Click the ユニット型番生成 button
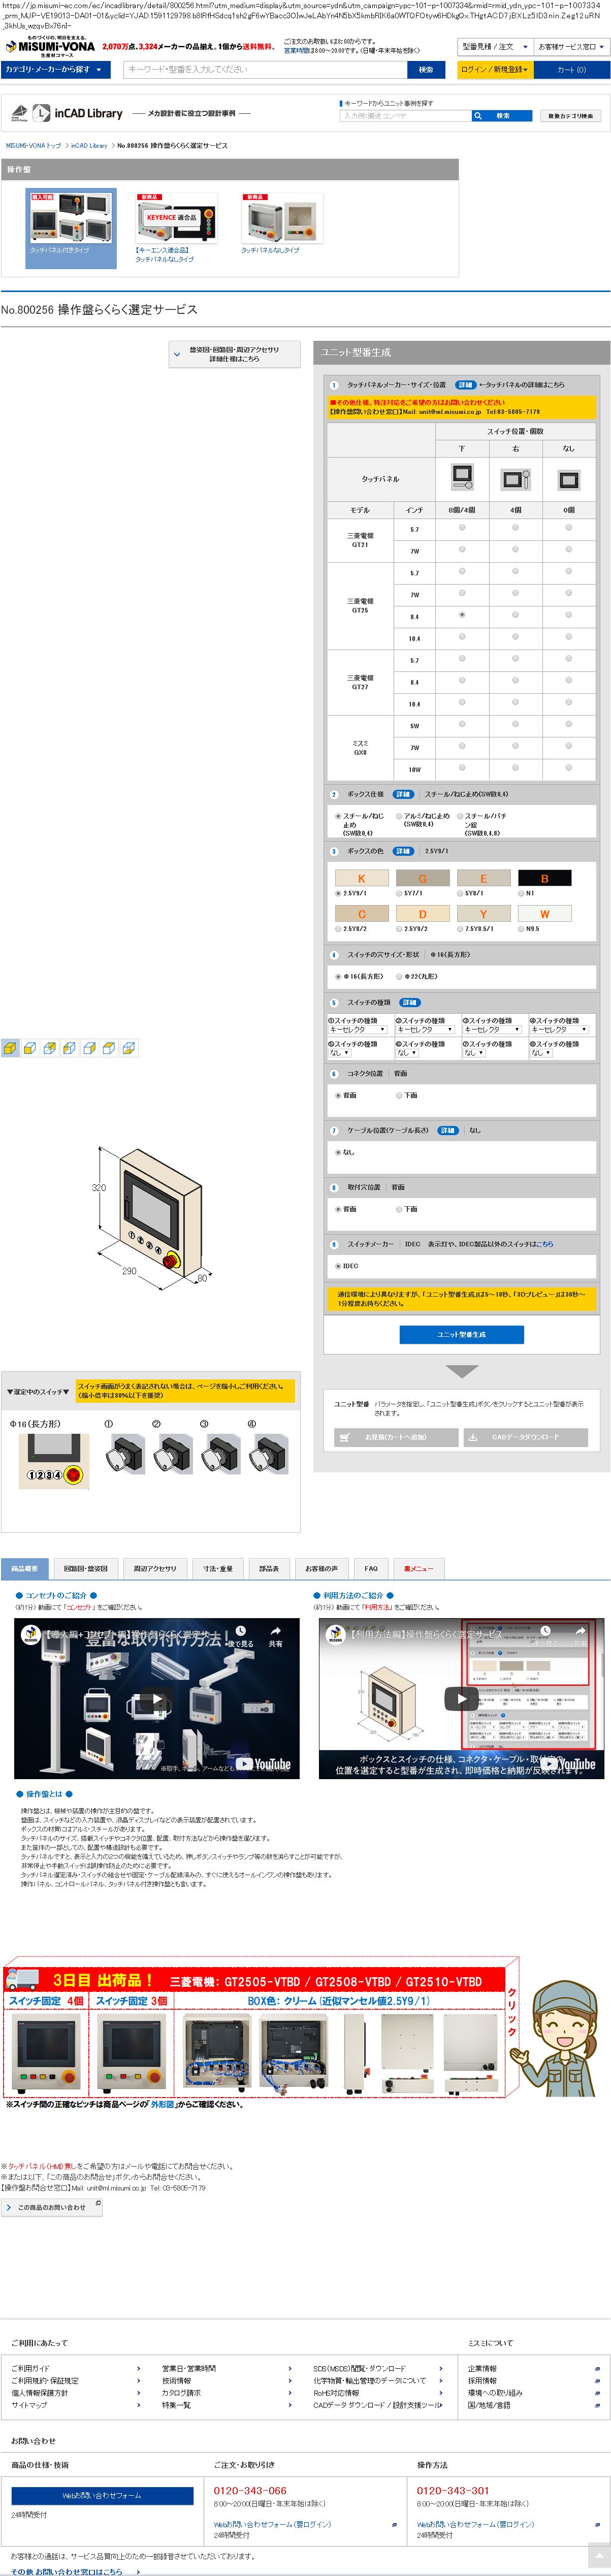The width and height of the screenshot is (611, 2576). click(x=461, y=1334)
